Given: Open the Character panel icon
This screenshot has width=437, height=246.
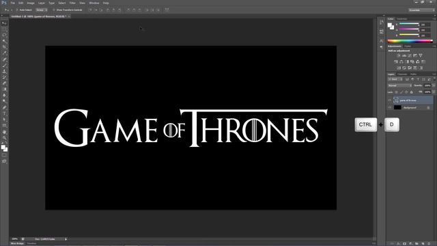Looking at the screenshot, I should 381,41.
